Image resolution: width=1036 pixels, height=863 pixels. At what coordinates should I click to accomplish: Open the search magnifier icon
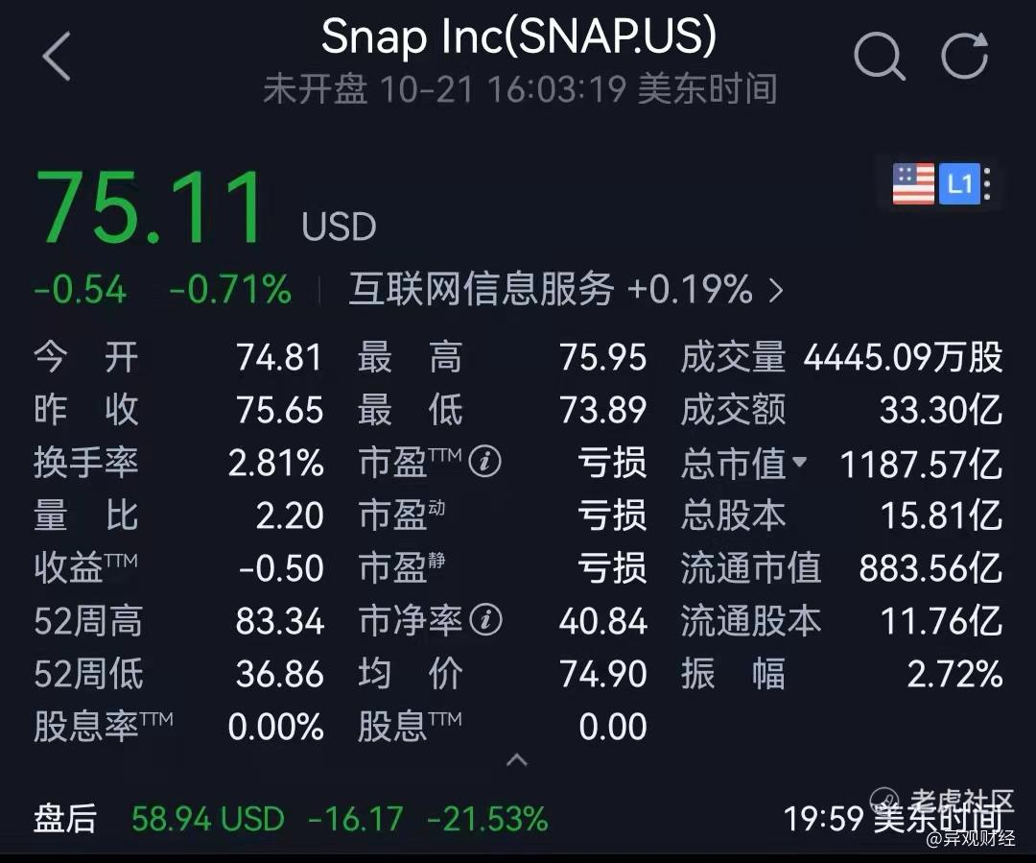(x=879, y=57)
